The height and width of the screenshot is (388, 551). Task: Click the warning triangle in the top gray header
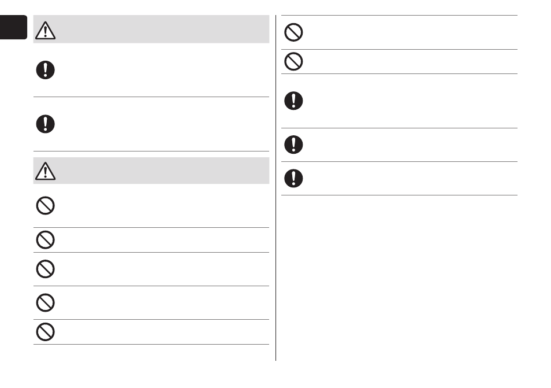(45, 30)
